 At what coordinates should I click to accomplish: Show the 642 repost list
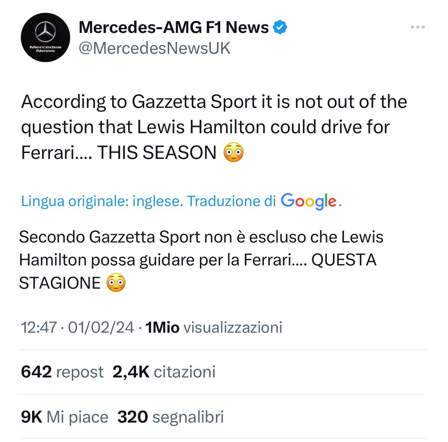click(x=62, y=372)
